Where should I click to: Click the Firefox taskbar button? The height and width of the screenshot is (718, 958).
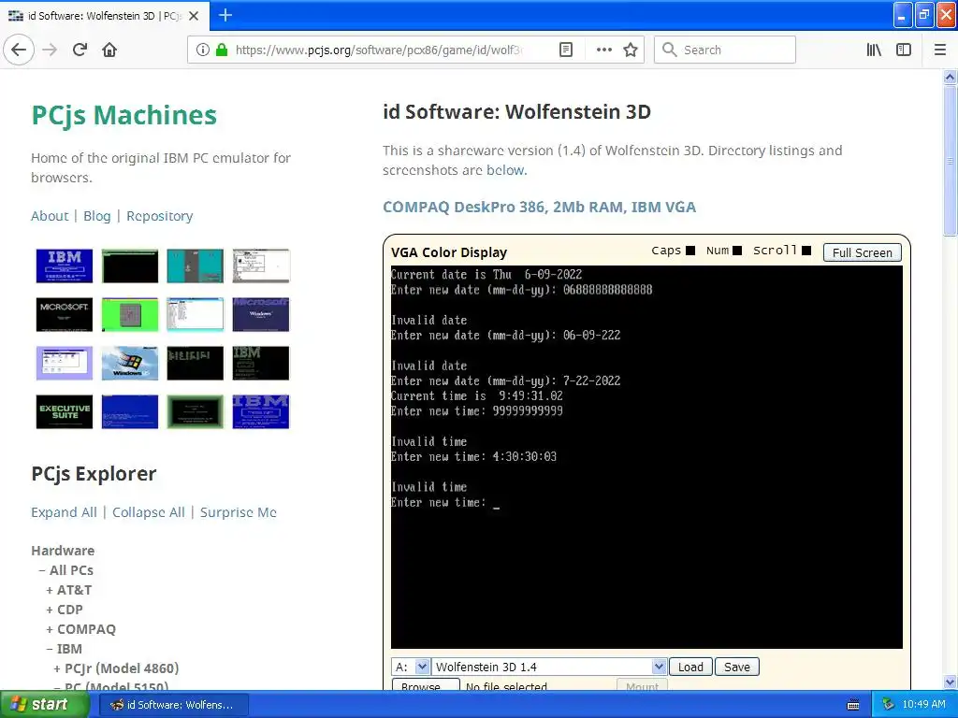tap(173, 705)
